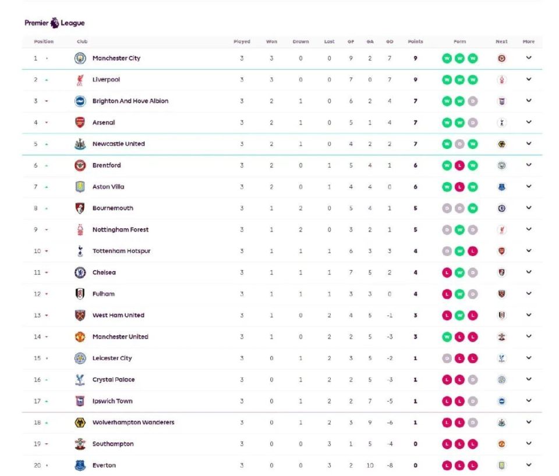Click the Position column header

[x=44, y=42]
